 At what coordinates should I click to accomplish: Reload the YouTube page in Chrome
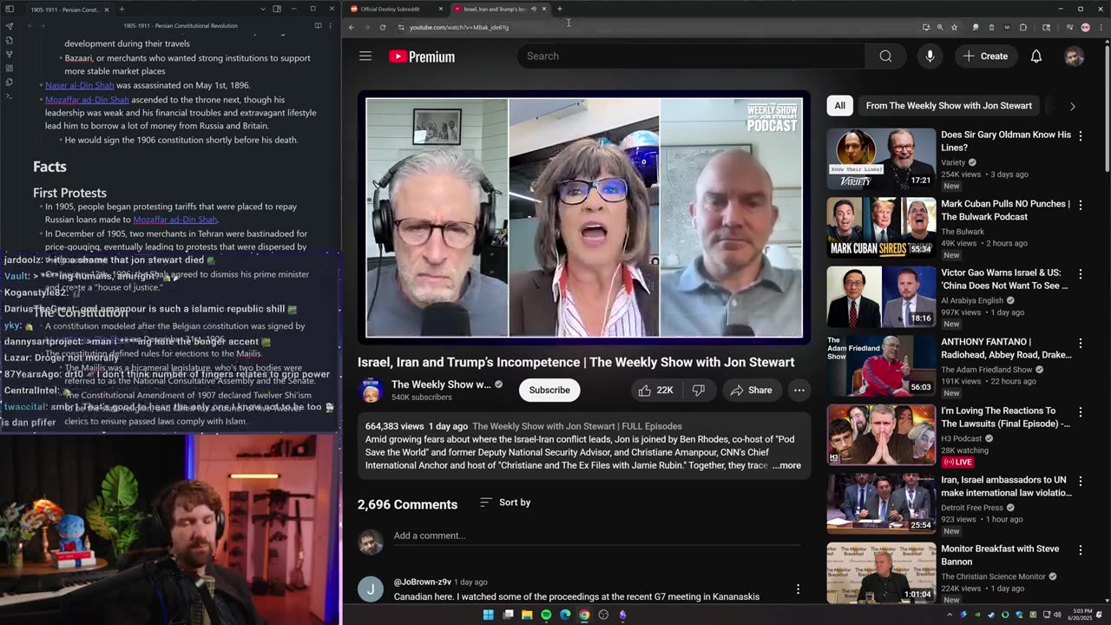click(x=383, y=27)
